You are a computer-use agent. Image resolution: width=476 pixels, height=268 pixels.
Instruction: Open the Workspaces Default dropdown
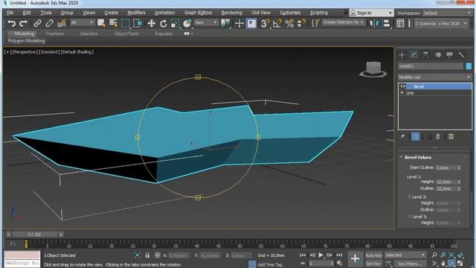click(447, 13)
